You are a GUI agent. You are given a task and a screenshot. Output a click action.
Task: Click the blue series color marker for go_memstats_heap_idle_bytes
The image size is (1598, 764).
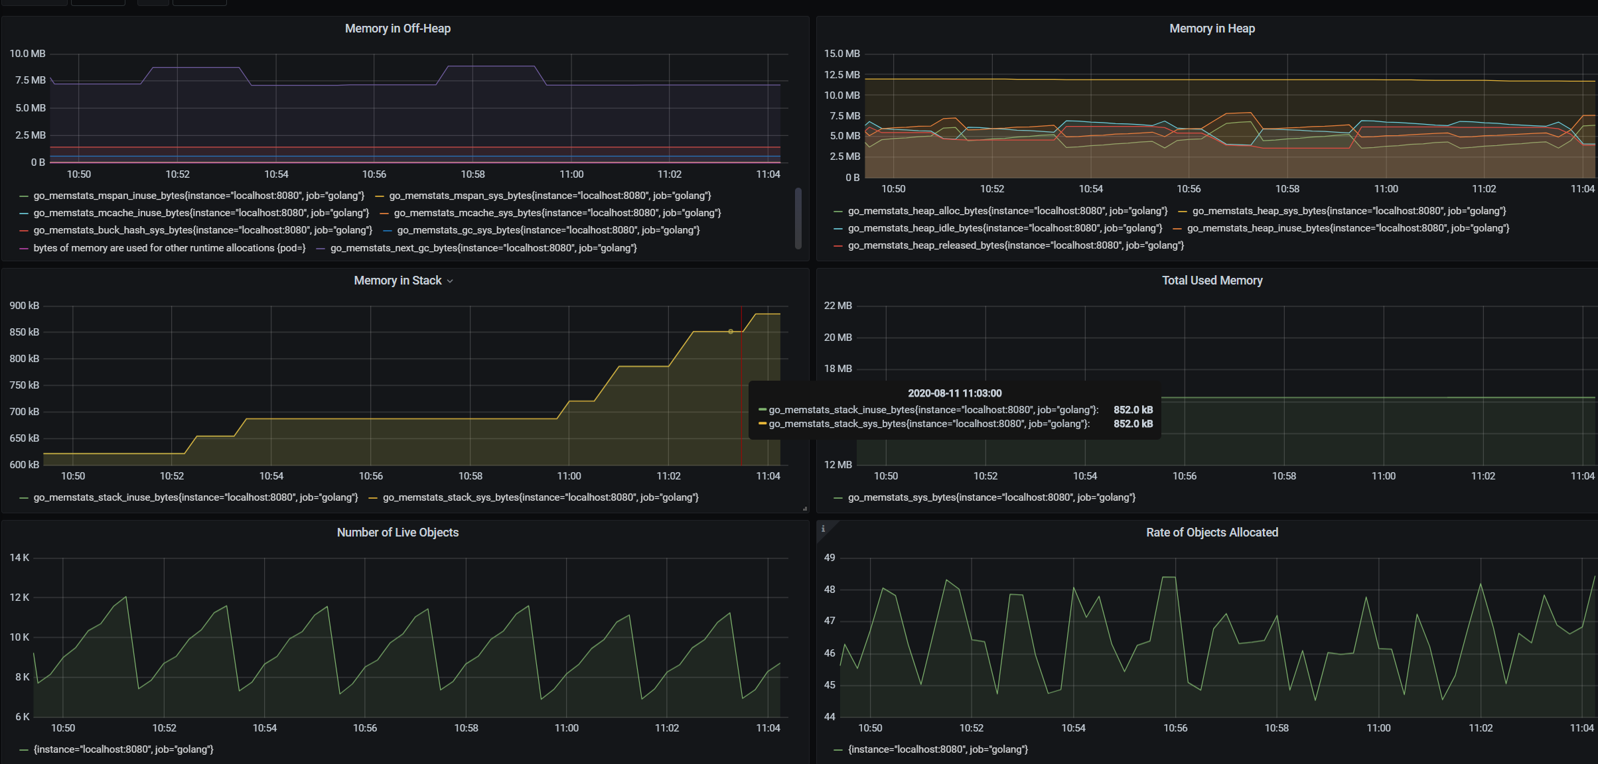pos(838,229)
